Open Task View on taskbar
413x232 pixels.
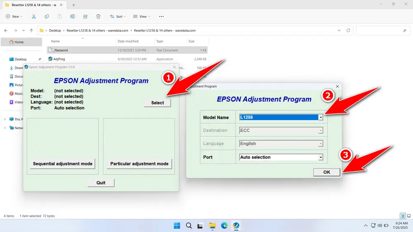pos(200,226)
